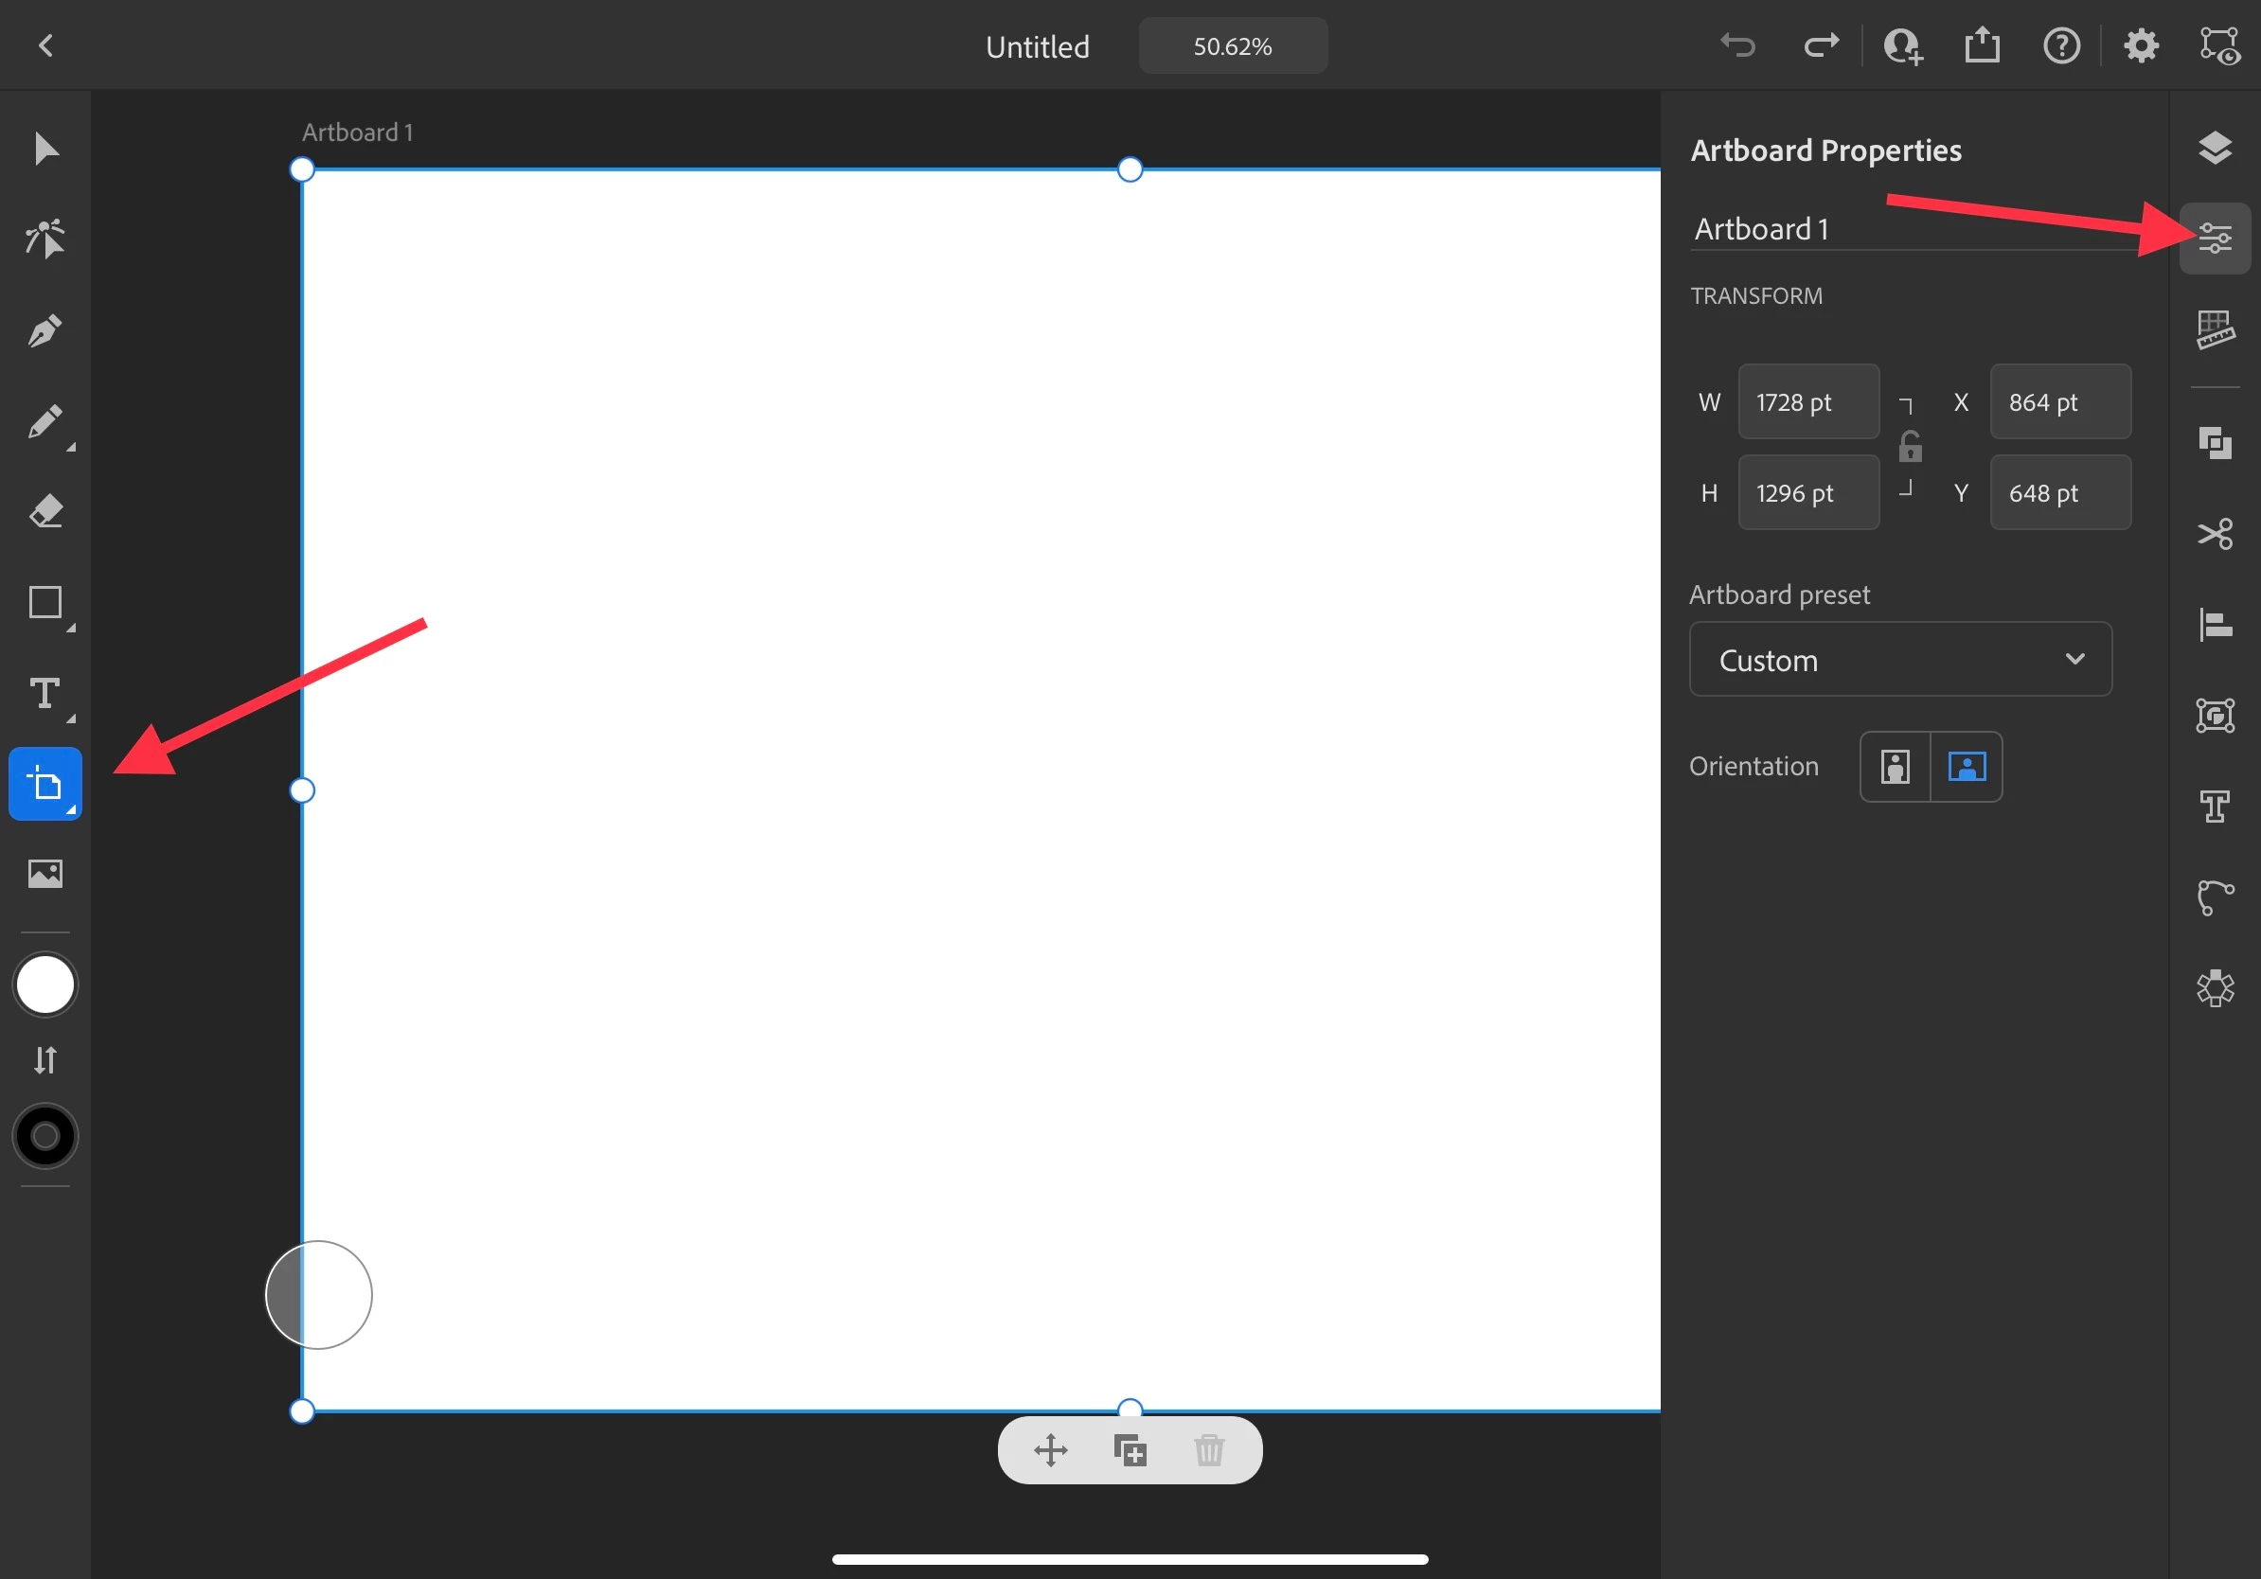The height and width of the screenshot is (1579, 2261).
Task: Select the Place image tool
Action: [x=45, y=873]
